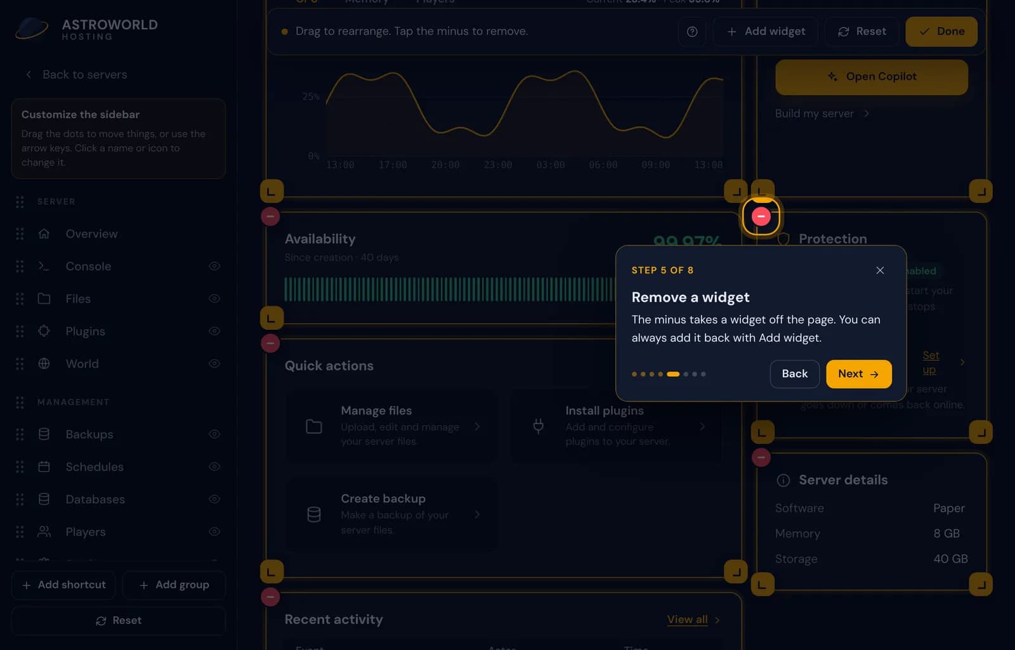
Task: Remove the Recent activity widget via minus
Action: click(x=270, y=597)
